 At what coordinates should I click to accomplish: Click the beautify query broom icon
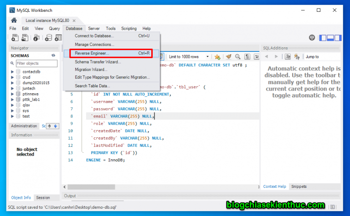(x=228, y=57)
